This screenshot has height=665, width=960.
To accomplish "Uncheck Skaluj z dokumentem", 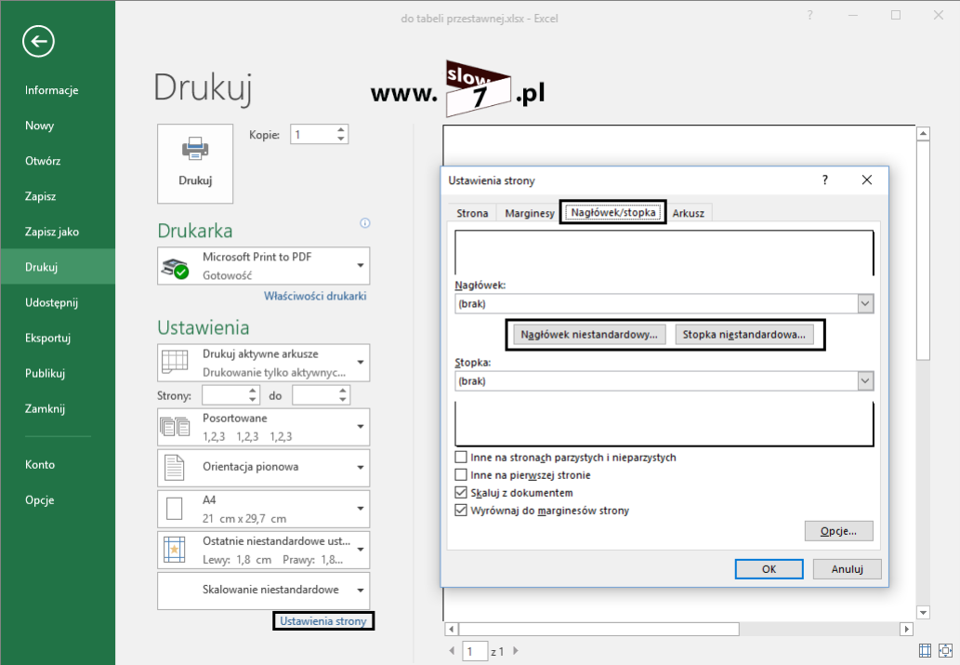I will tap(461, 493).
